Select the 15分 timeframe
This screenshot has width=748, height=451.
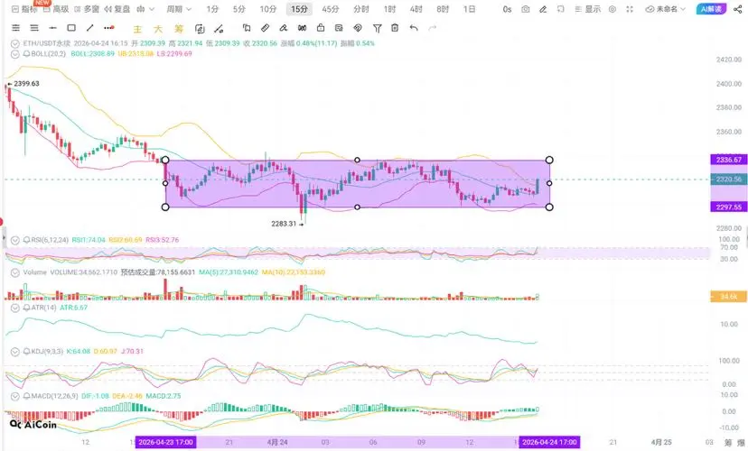(299, 9)
